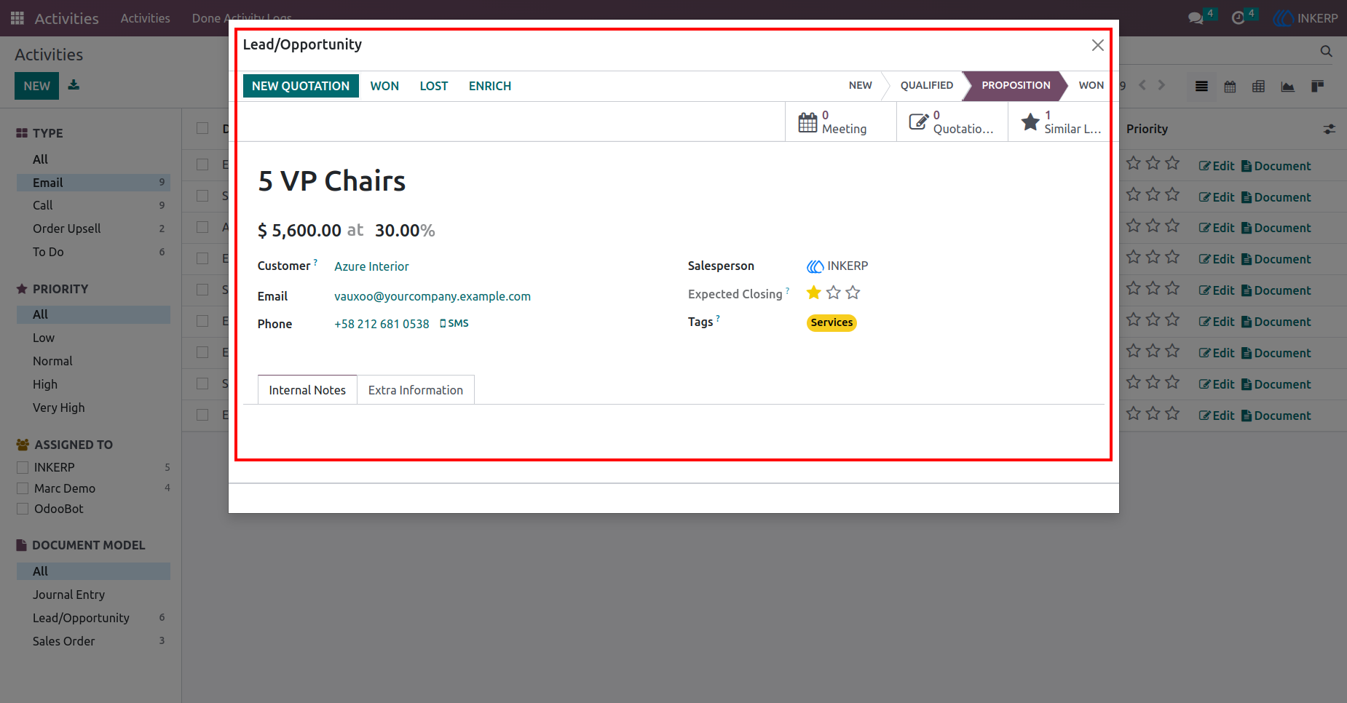Viewport: 1347px width, 703px height.
Task: Open the Done Activity Logs menu
Action: pyautogui.click(x=242, y=18)
